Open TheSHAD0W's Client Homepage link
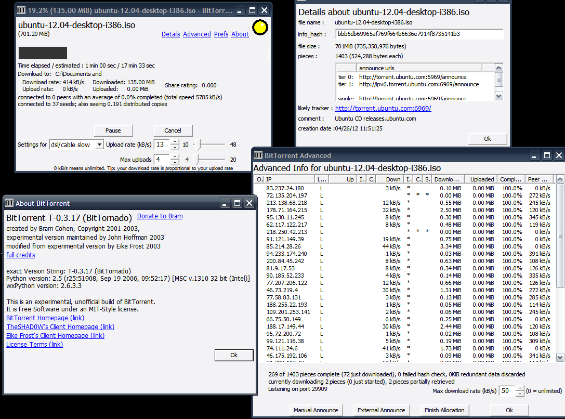Image resolution: width=565 pixels, height=419 pixels. click(x=60, y=327)
